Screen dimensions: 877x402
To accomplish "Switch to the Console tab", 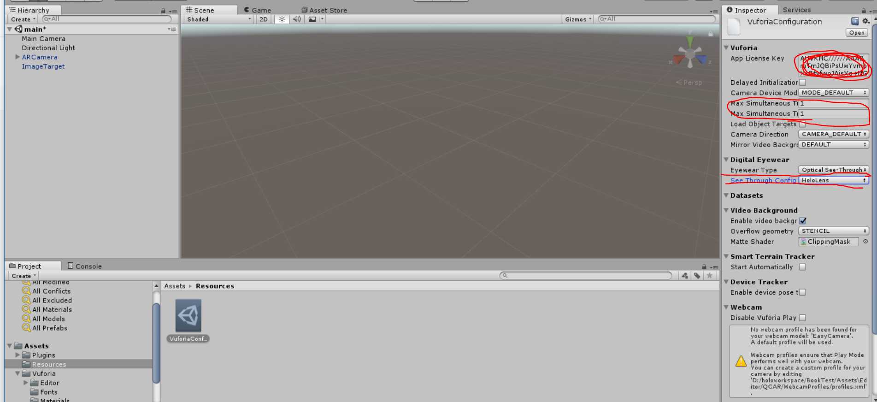I will [x=84, y=266].
